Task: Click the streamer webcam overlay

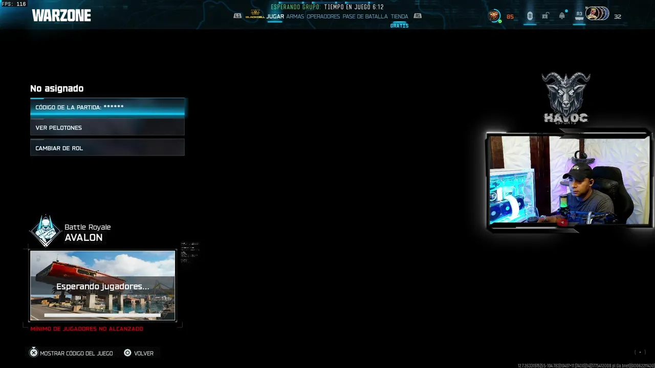Action: [569, 180]
